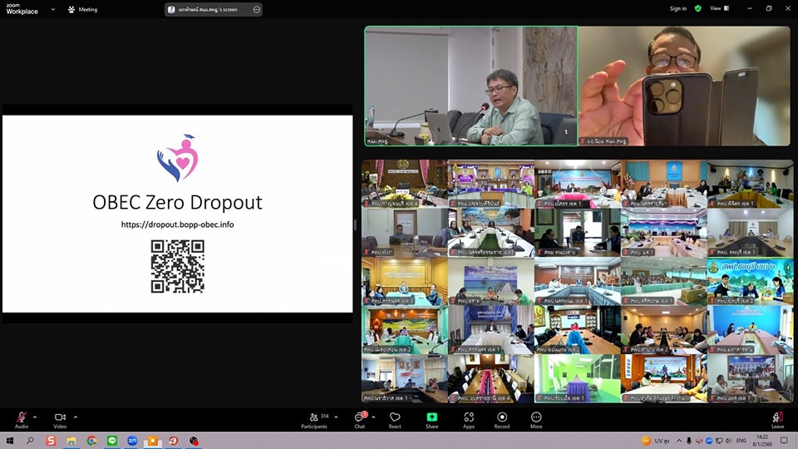The width and height of the screenshot is (798, 449).
Task: Click the OBEC Zero Dropout heart logo
Action: [178, 158]
